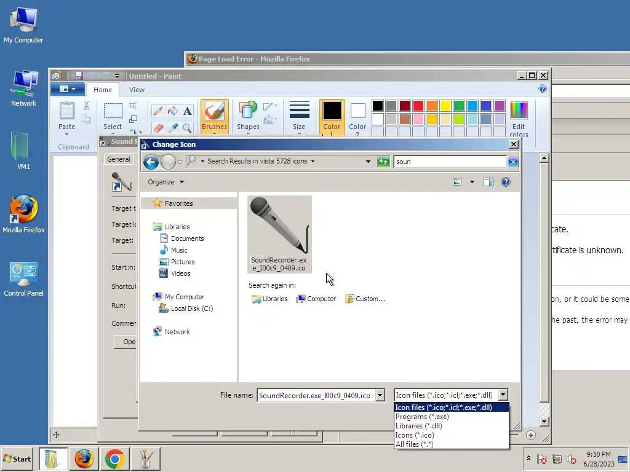Select the Fill with color bucket in Paint

(173, 111)
